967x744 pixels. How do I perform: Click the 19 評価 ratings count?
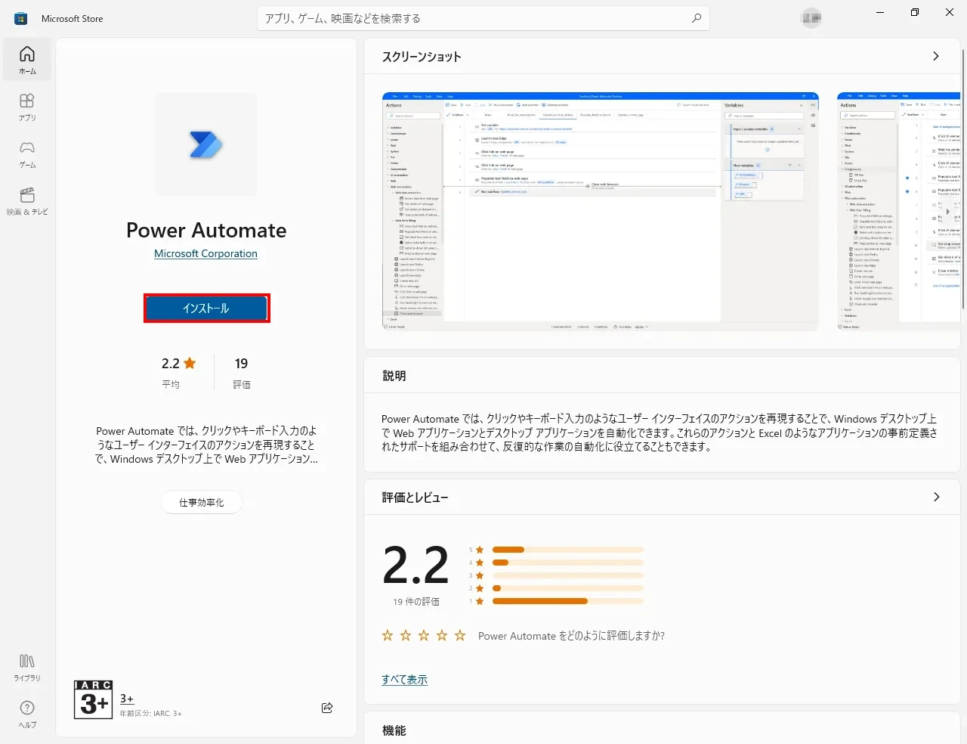coord(242,373)
